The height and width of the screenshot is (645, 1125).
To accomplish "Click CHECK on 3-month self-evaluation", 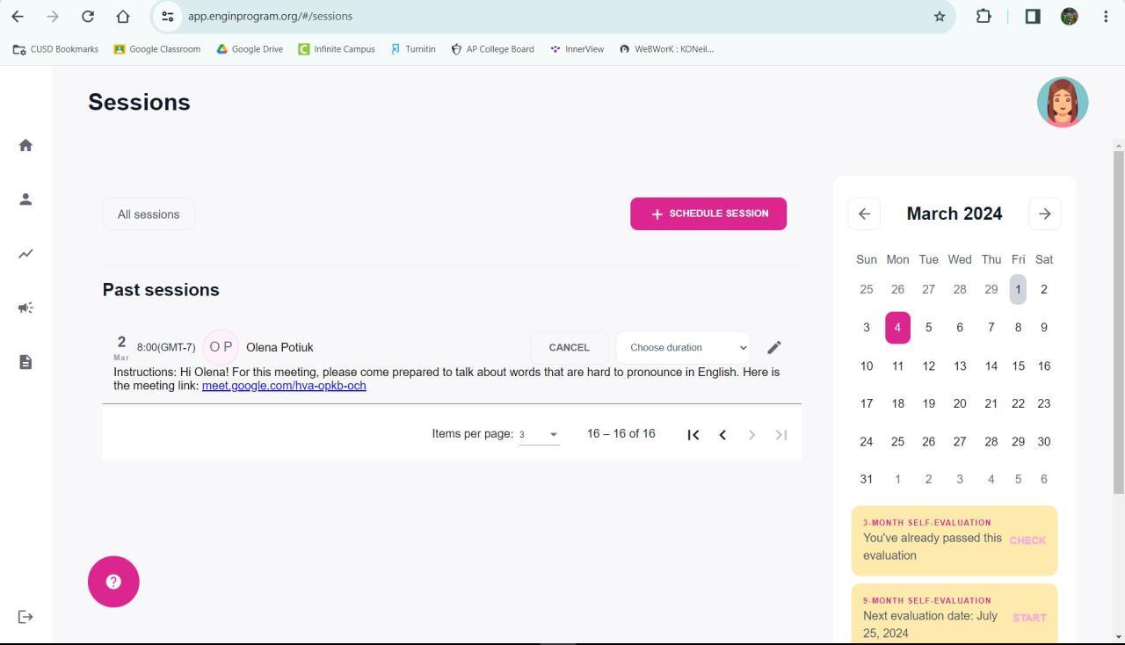I will coord(1027,540).
